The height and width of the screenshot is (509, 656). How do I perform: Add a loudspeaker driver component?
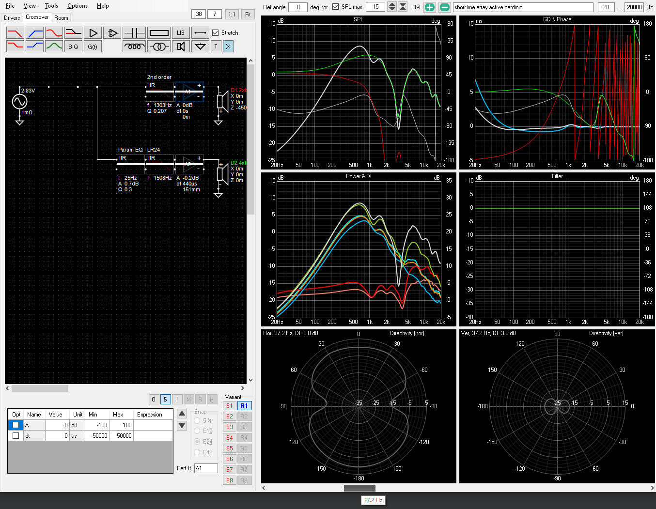(x=181, y=46)
